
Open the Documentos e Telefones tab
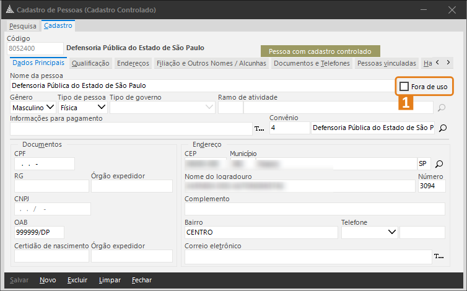point(312,63)
